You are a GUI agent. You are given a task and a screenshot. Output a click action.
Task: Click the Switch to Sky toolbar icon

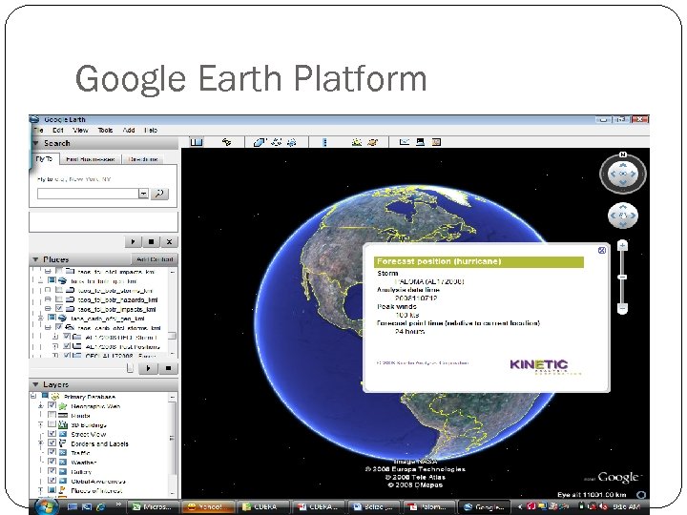coord(373,142)
